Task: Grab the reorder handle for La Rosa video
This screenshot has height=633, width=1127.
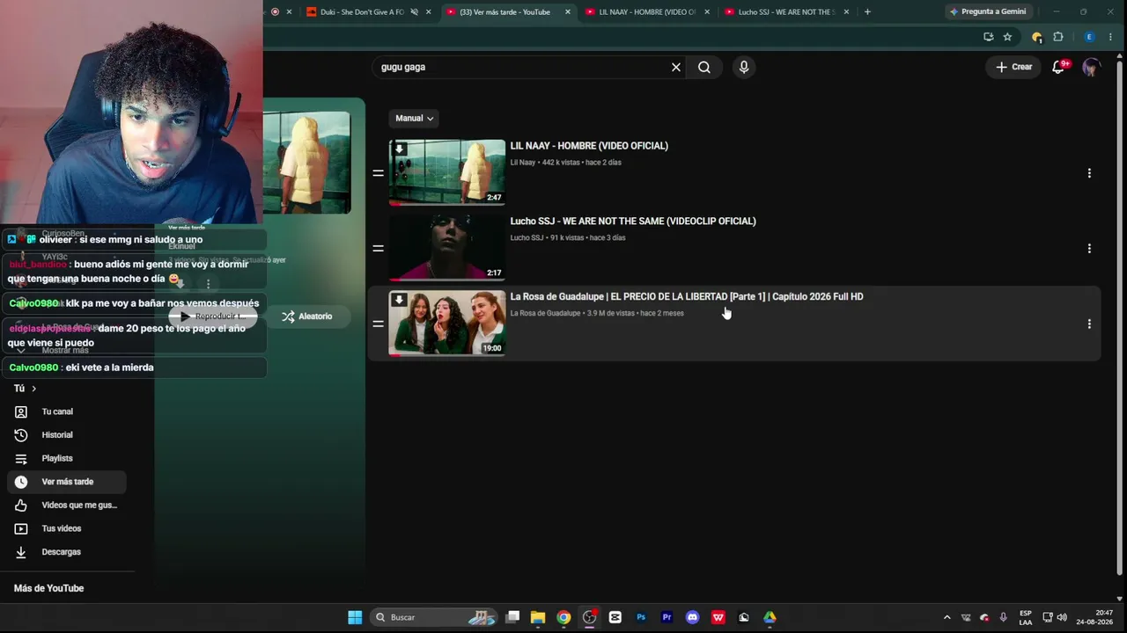Action: (378, 324)
